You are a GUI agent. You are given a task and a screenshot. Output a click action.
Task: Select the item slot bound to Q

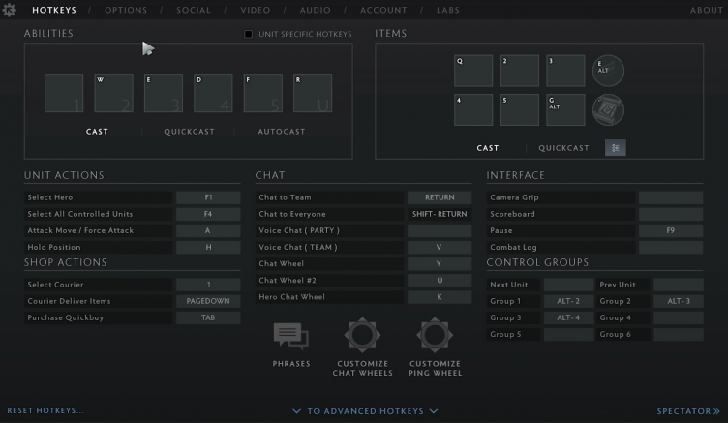(x=473, y=71)
